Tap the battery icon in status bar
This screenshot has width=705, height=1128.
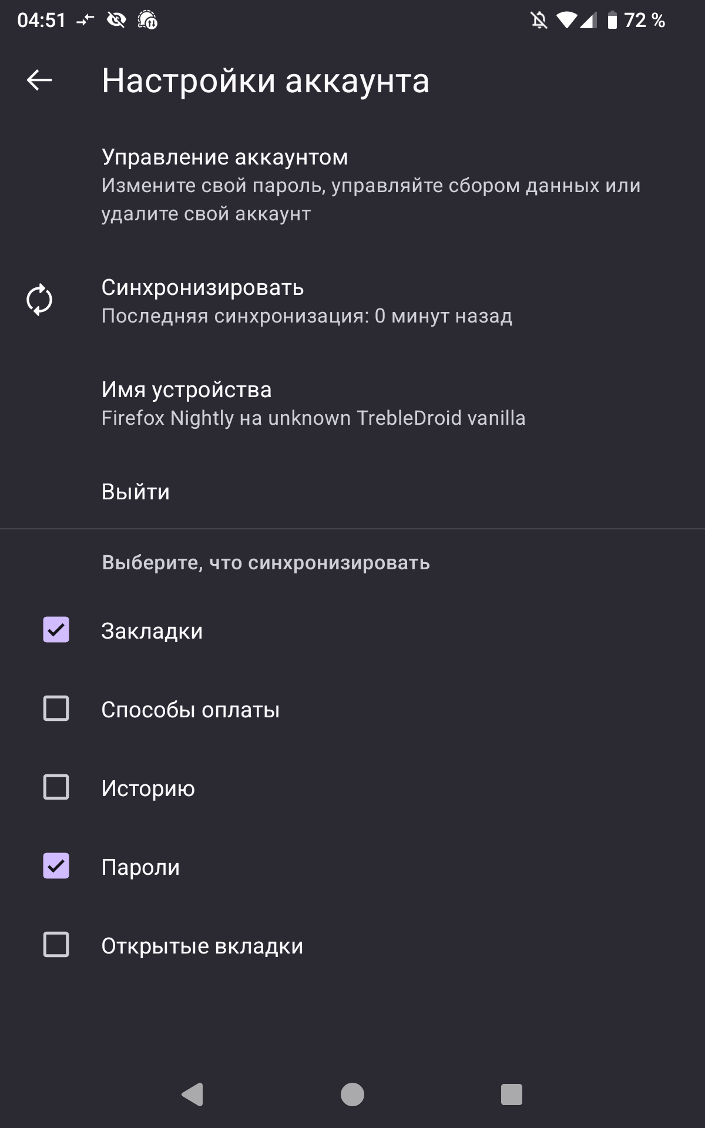click(612, 21)
